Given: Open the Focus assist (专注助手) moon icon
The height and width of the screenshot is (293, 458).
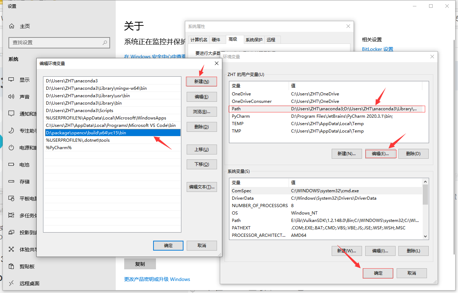Looking at the screenshot, I should [x=12, y=131].
